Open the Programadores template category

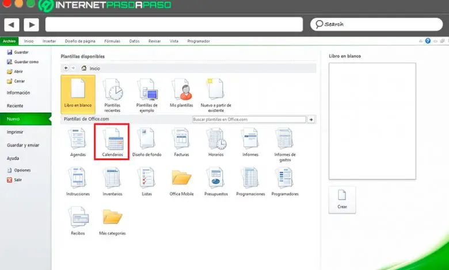click(x=285, y=182)
